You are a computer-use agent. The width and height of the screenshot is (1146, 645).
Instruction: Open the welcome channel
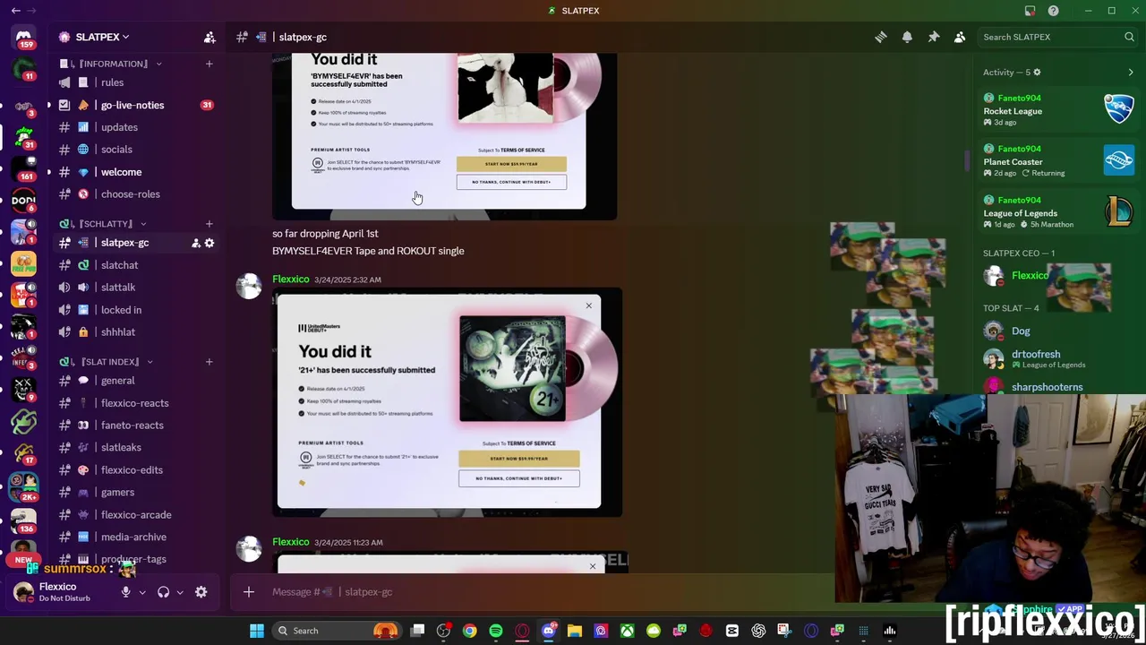pos(136,172)
